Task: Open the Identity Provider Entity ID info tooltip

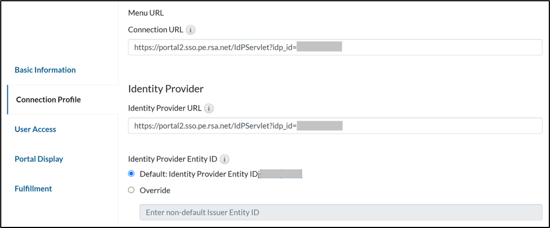Action: click(224, 159)
